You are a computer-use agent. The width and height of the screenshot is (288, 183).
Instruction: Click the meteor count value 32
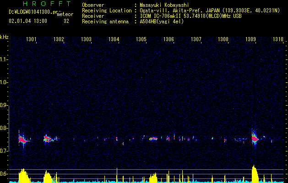(66, 21)
